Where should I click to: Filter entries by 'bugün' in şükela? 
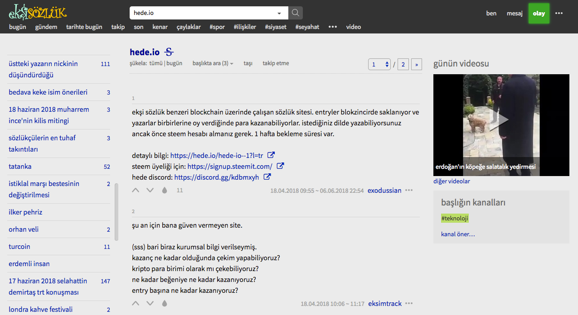tap(174, 63)
